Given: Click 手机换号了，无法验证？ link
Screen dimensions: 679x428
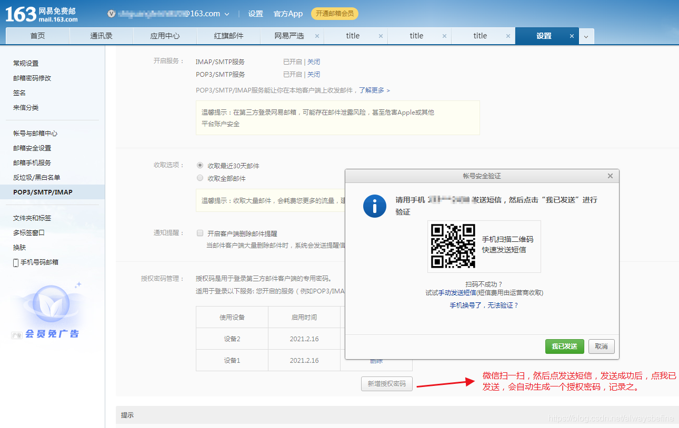Looking at the screenshot, I should [484, 305].
